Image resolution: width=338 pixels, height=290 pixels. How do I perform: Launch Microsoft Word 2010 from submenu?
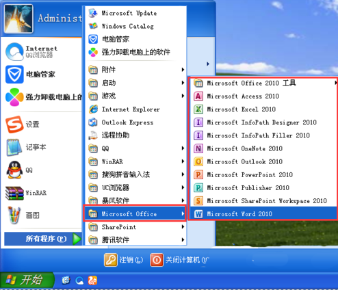[263, 214]
